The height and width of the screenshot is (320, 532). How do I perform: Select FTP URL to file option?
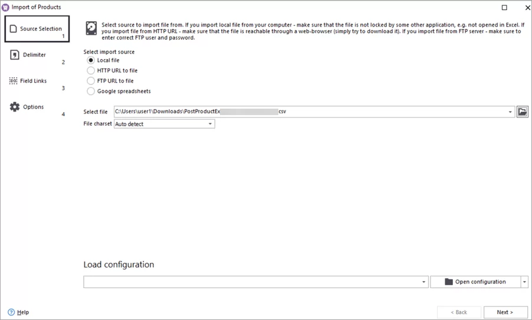[x=91, y=81]
